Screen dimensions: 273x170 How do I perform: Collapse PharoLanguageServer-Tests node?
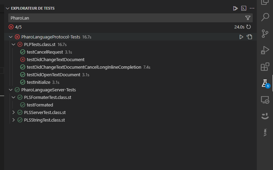tap(11, 90)
